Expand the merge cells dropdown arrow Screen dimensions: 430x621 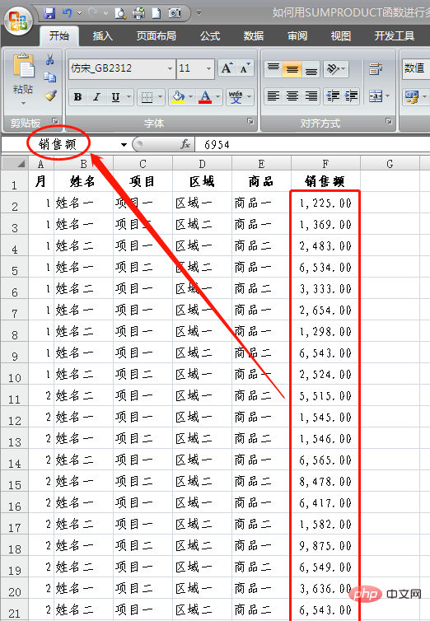pyautogui.click(x=388, y=96)
